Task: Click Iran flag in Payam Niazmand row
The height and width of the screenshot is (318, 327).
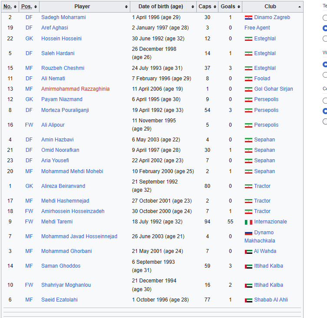Action: (248, 100)
